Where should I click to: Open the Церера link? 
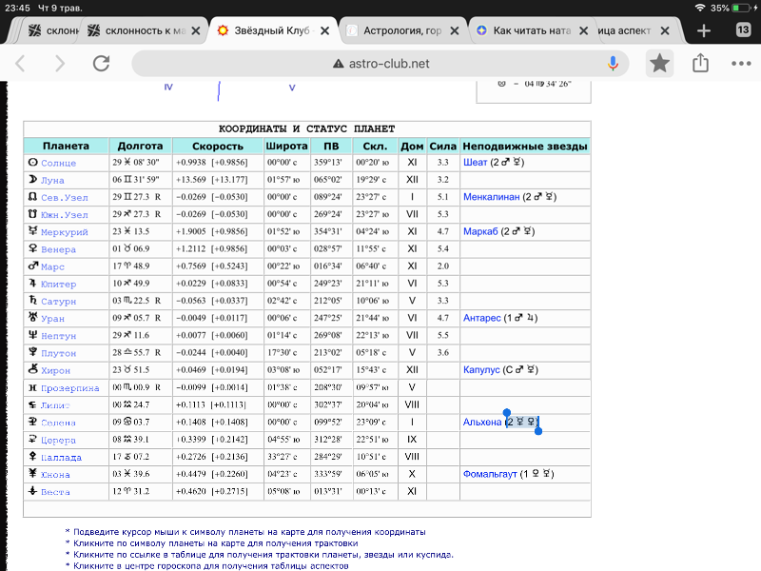click(x=58, y=440)
